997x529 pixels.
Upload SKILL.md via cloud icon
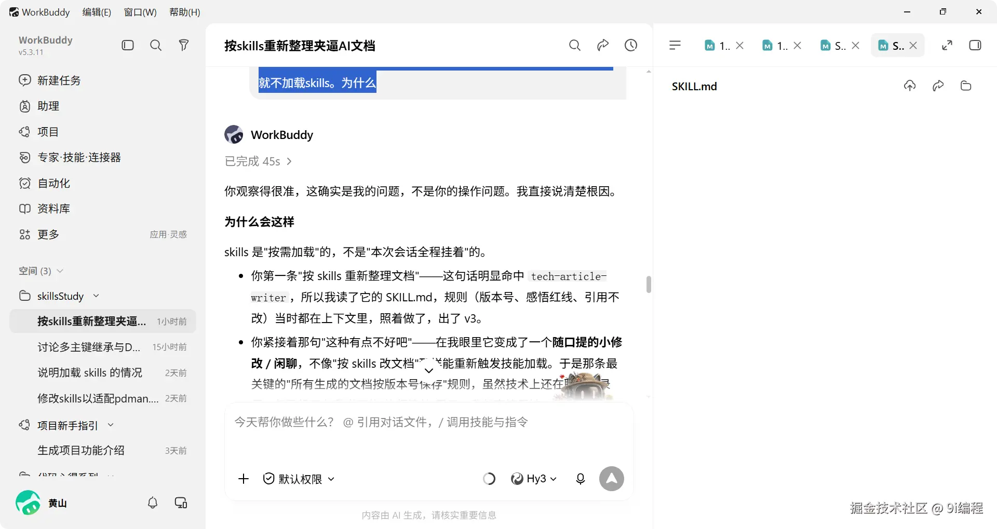tap(910, 86)
